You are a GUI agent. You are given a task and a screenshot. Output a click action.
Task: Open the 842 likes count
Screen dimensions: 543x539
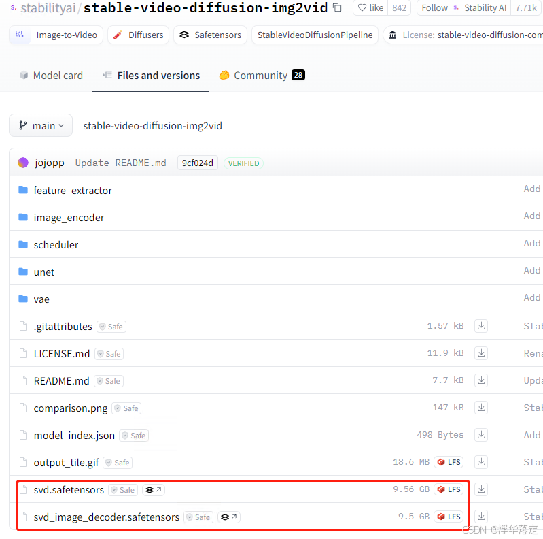400,7
